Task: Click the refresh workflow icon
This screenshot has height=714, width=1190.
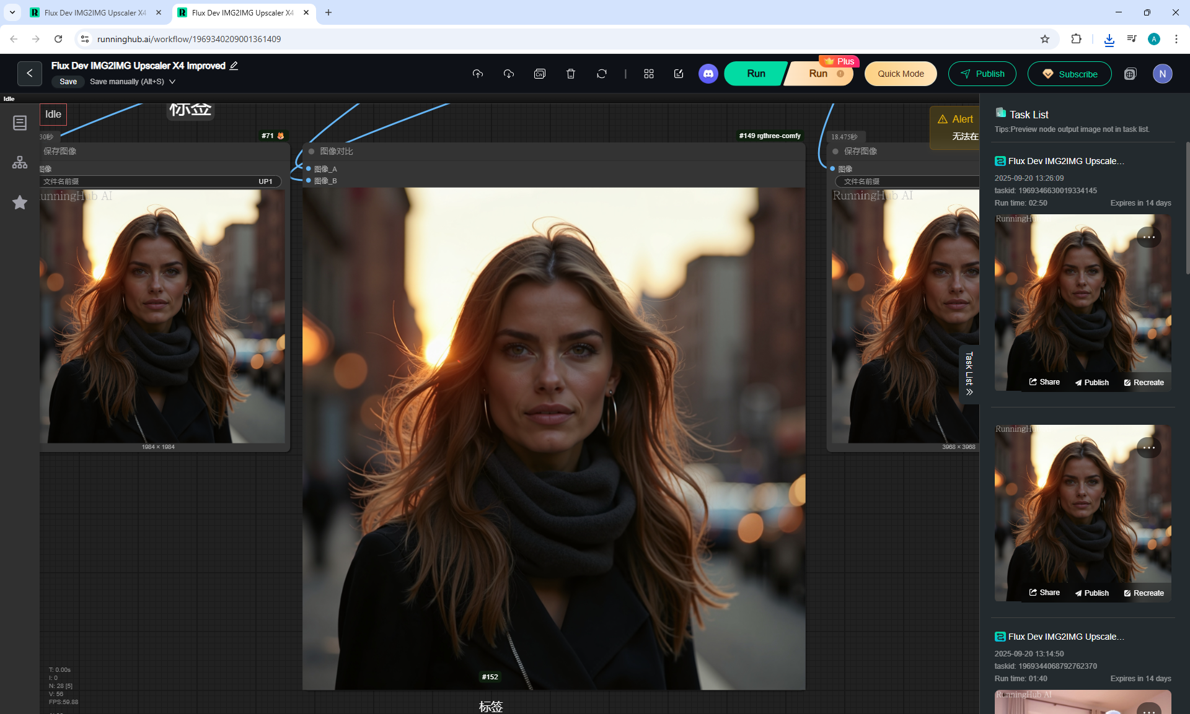Action: 602,74
